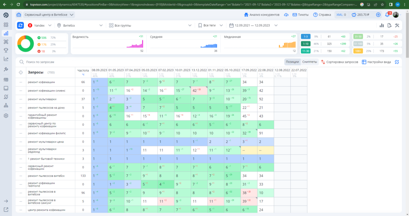409x216 pixels.
Task: Open the Витебск region dropdown
Action: tap(80, 25)
